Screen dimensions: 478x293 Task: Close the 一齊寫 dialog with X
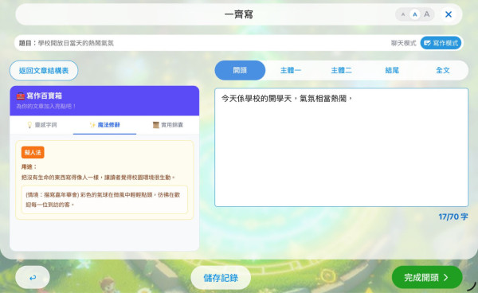[449, 14]
